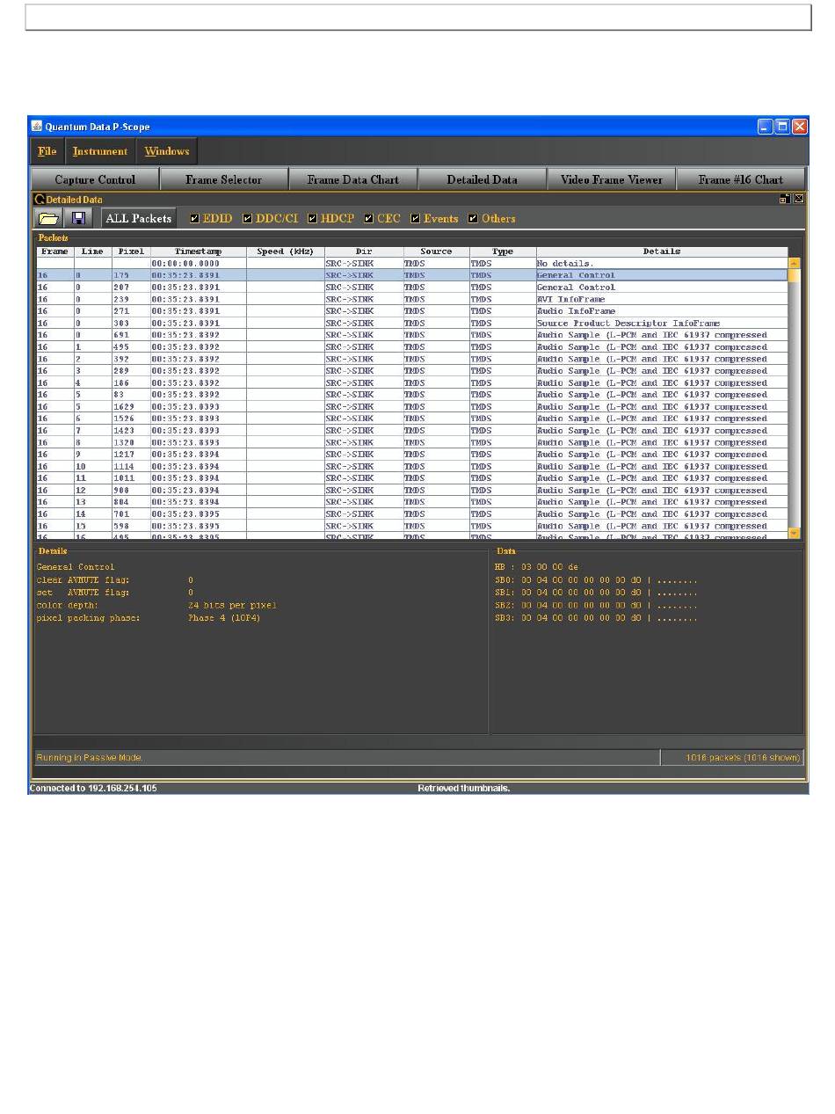Screen dimensions: 835x1114
Task: Open the File menu
Action: point(47,151)
